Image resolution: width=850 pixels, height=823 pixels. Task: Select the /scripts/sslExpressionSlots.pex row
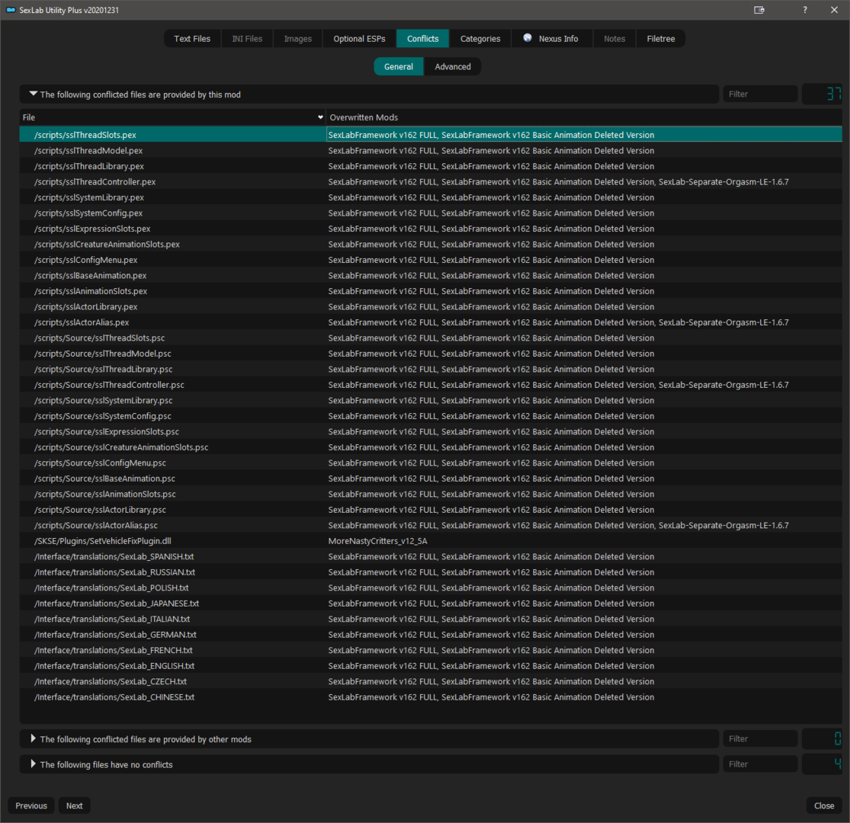(x=431, y=229)
